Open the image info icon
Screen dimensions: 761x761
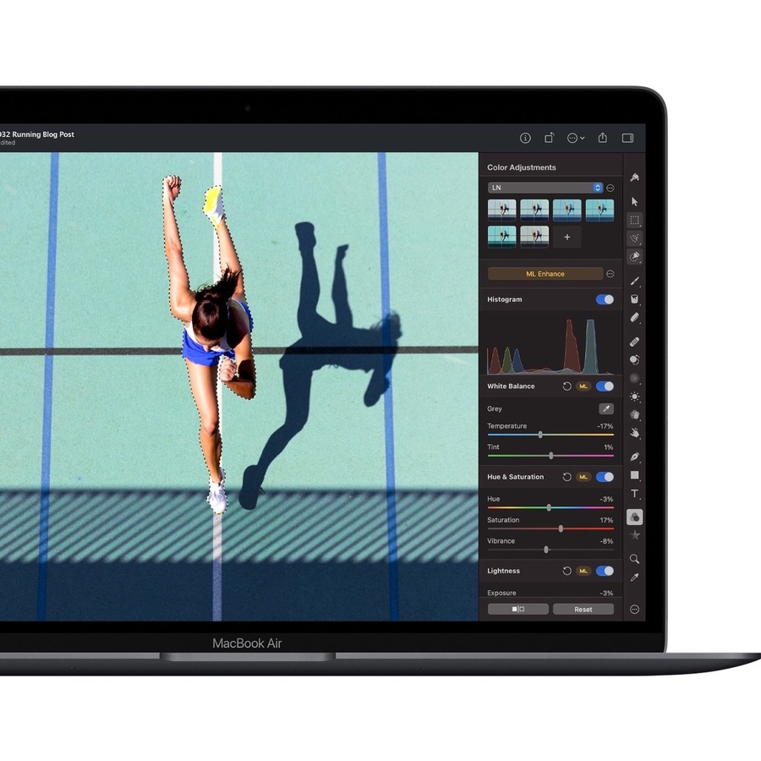[525, 138]
